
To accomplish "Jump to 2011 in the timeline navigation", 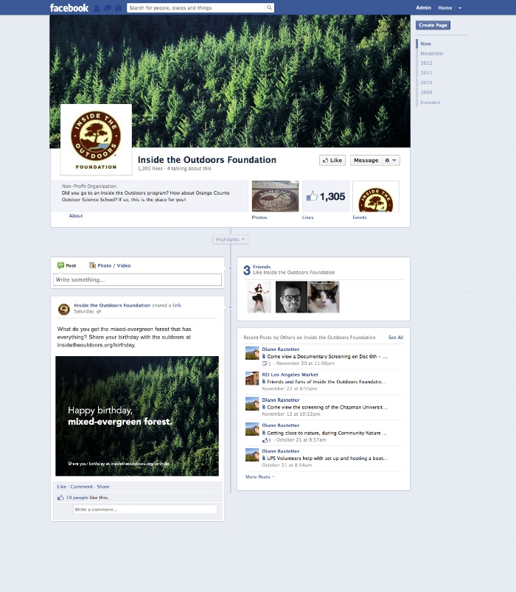I will tap(426, 73).
